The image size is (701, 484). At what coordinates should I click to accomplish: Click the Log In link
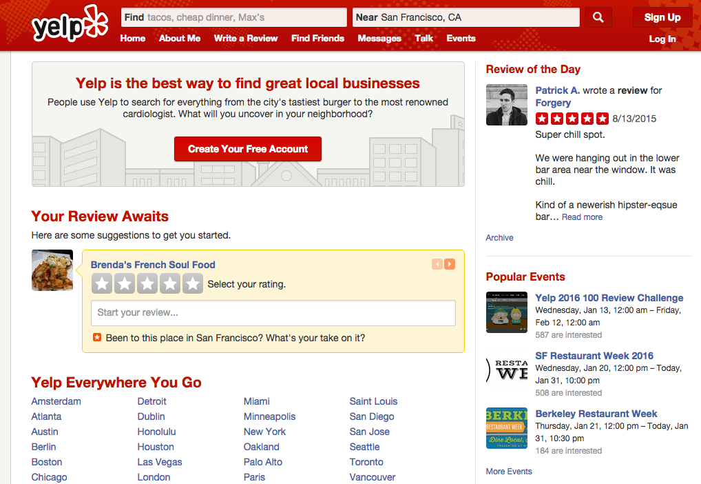pyautogui.click(x=662, y=39)
